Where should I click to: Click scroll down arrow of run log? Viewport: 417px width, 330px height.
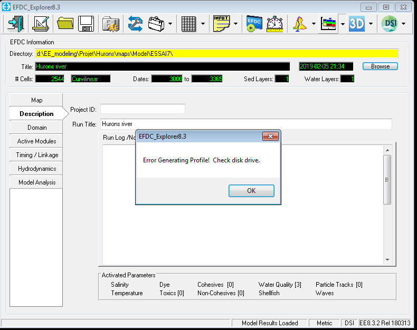click(x=387, y=259)
